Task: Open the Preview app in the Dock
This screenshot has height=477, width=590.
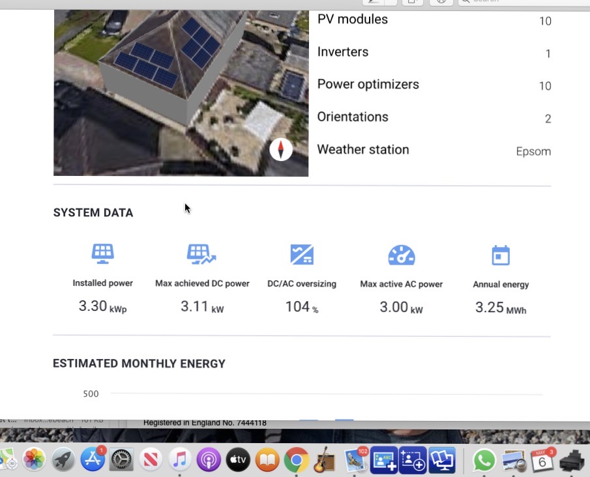Action: (x=513, y=459)
